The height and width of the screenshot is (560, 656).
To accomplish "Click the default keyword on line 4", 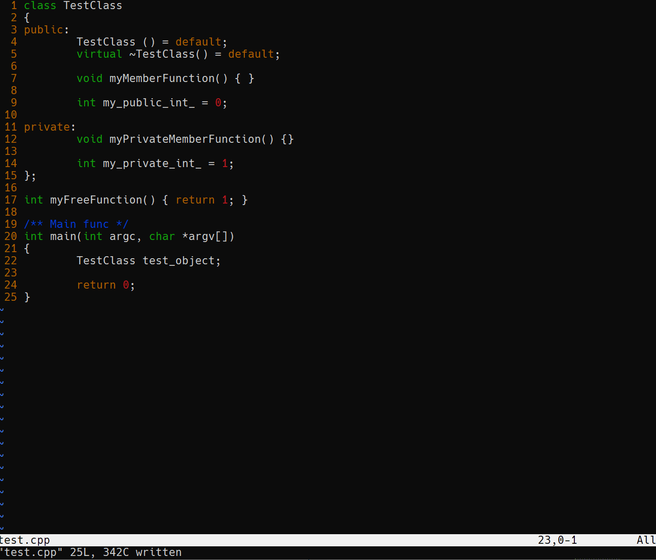I will (198, 42).
